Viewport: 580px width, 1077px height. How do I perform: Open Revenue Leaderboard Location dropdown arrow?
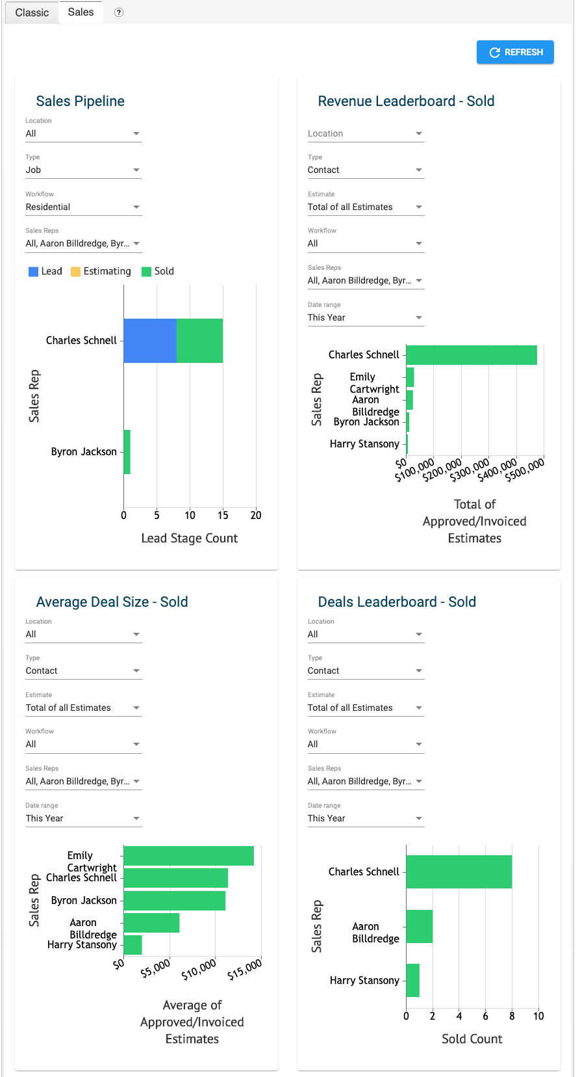click(x=419, y=133)
